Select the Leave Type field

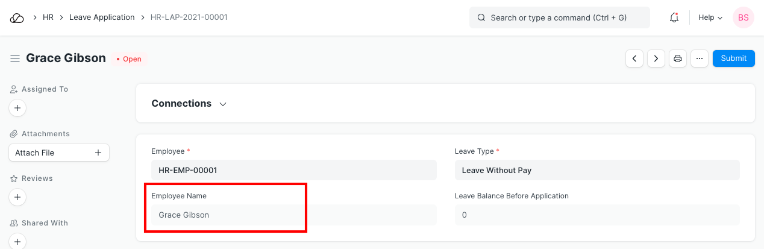(x=596, y=170)
